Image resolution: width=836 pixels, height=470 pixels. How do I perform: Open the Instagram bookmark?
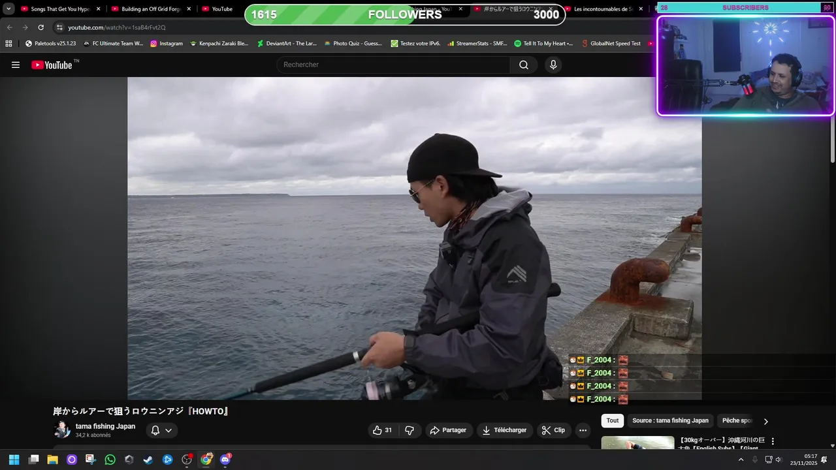pos(167,43)
